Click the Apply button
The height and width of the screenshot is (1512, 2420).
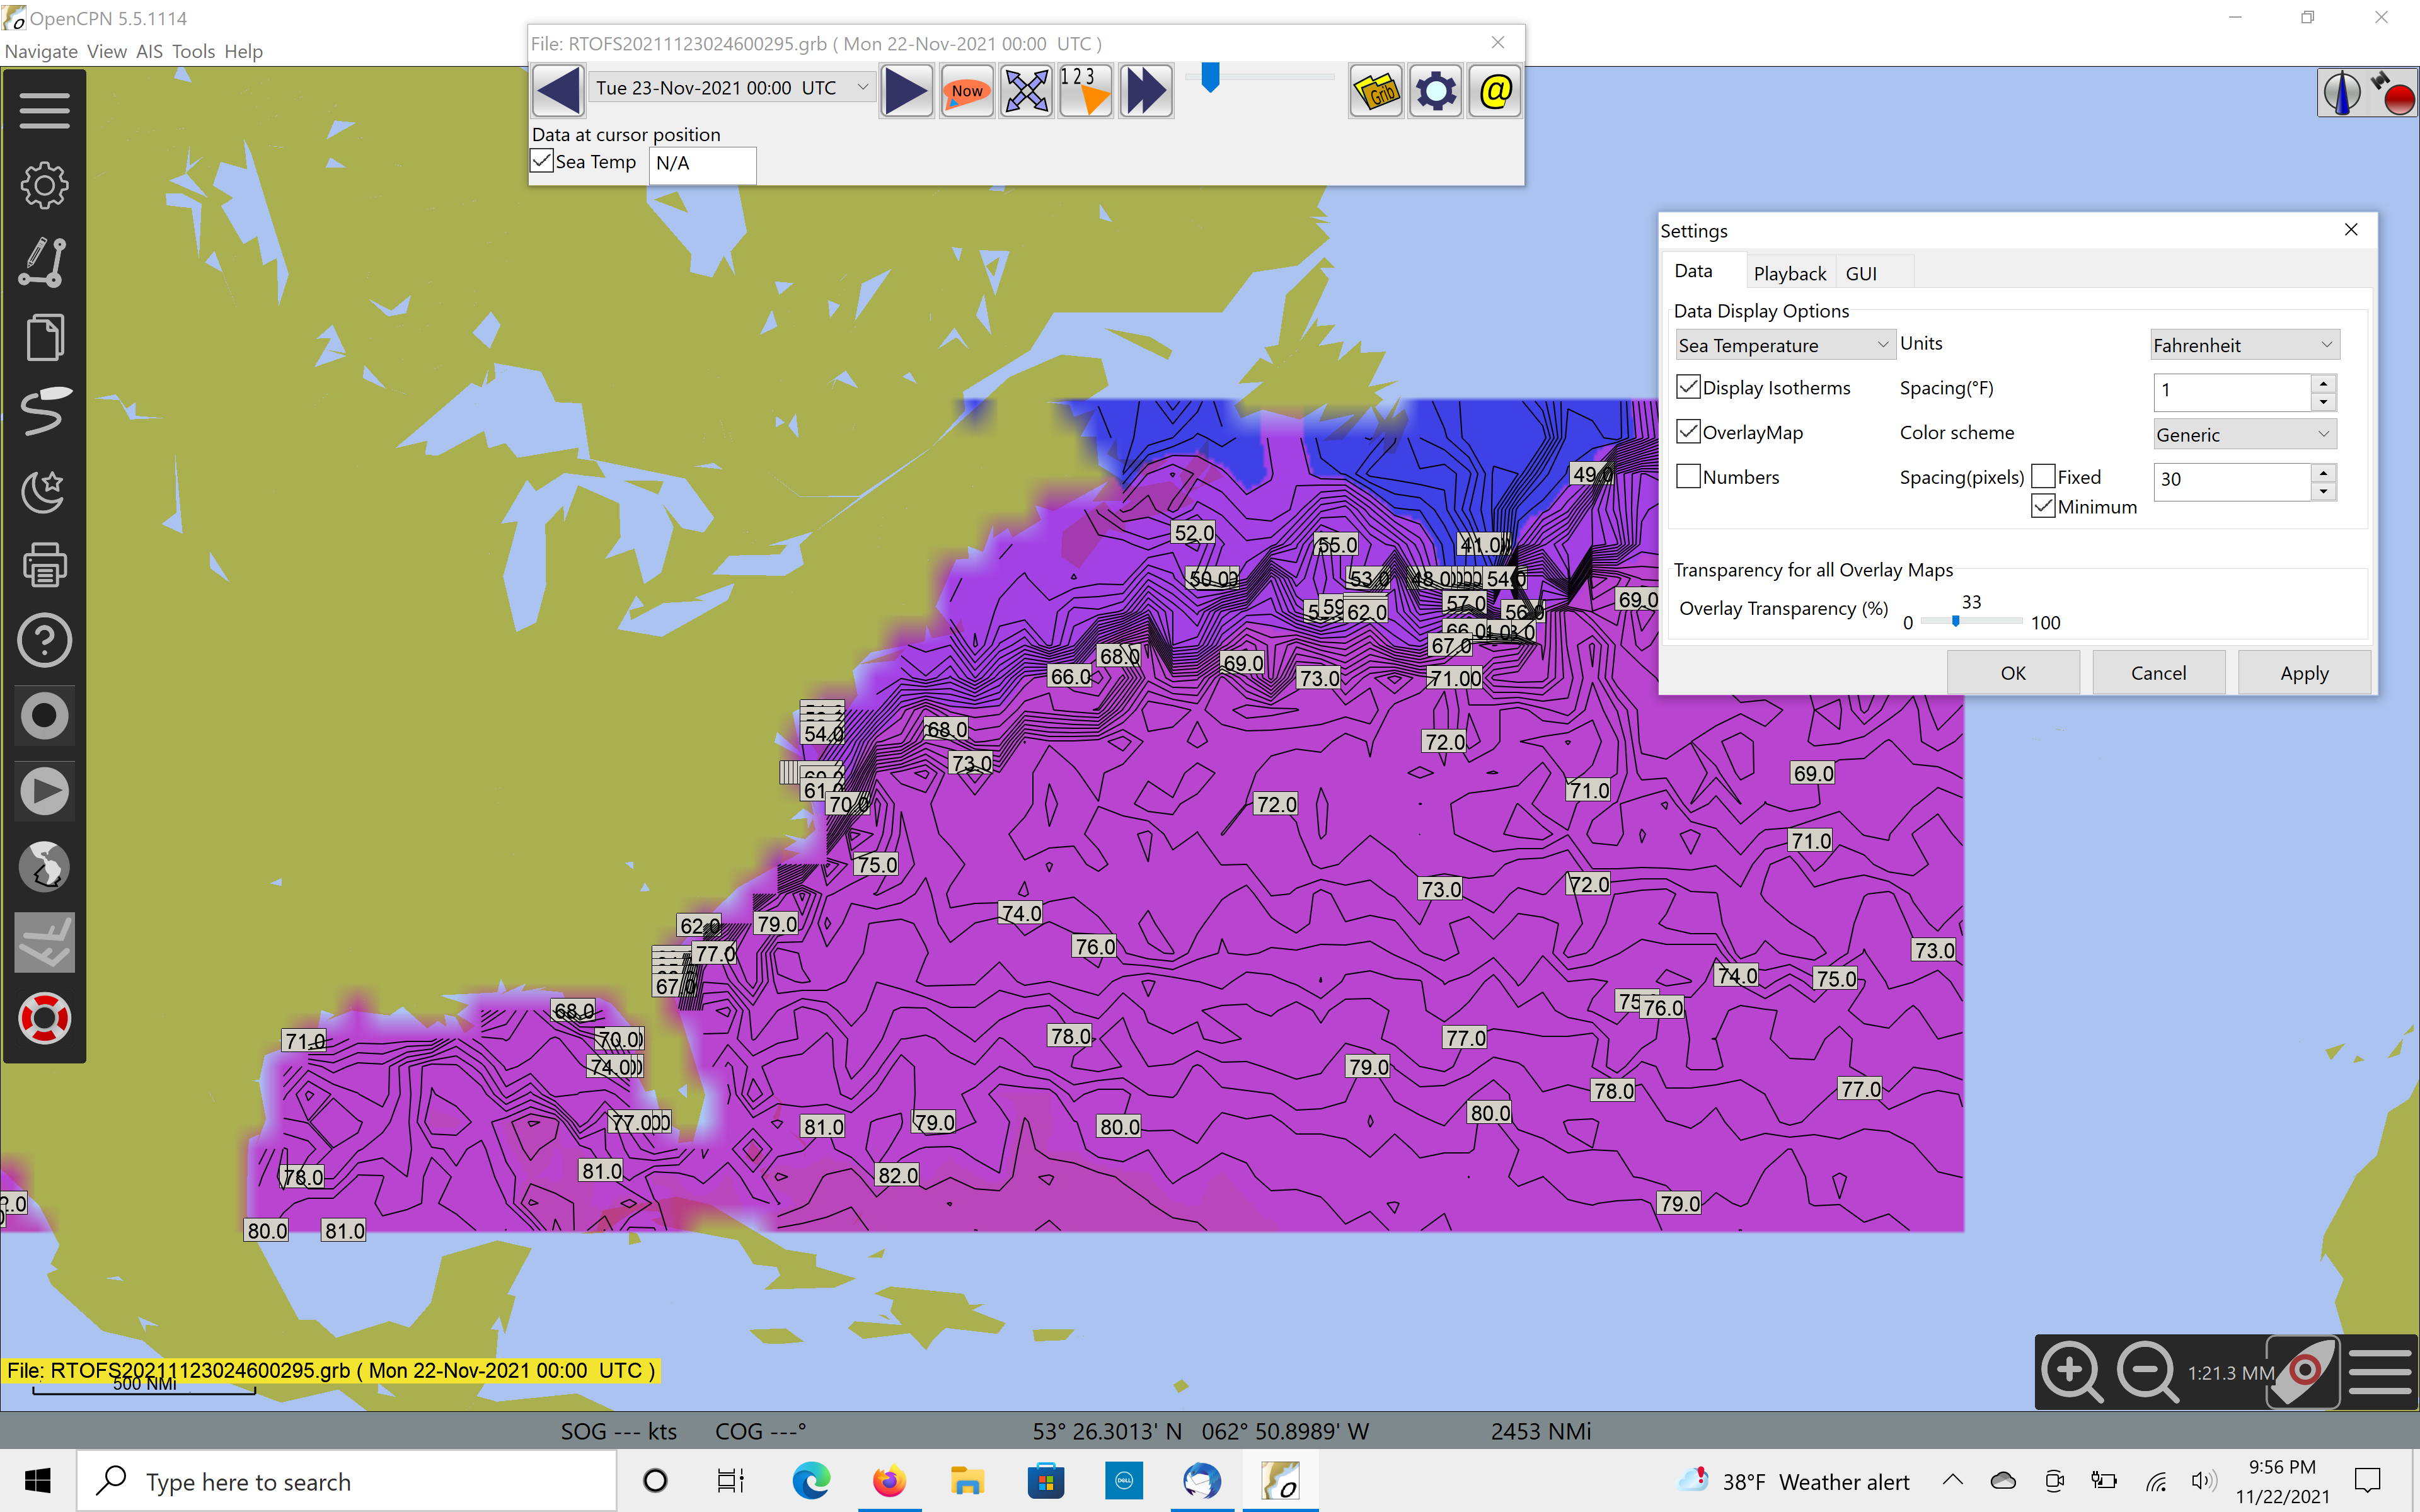tap(2303, 673)
